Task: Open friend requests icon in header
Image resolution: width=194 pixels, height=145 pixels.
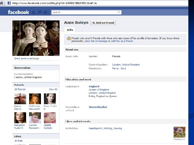Action: pos(34,12)
